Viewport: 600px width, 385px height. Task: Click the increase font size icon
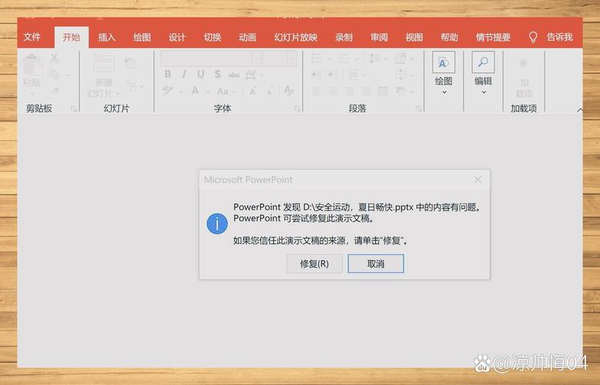[x=253, y=92]
